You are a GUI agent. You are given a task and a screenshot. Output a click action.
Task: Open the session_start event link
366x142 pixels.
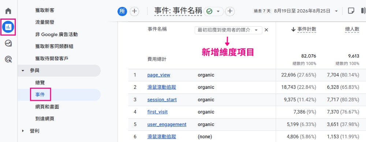162,99
